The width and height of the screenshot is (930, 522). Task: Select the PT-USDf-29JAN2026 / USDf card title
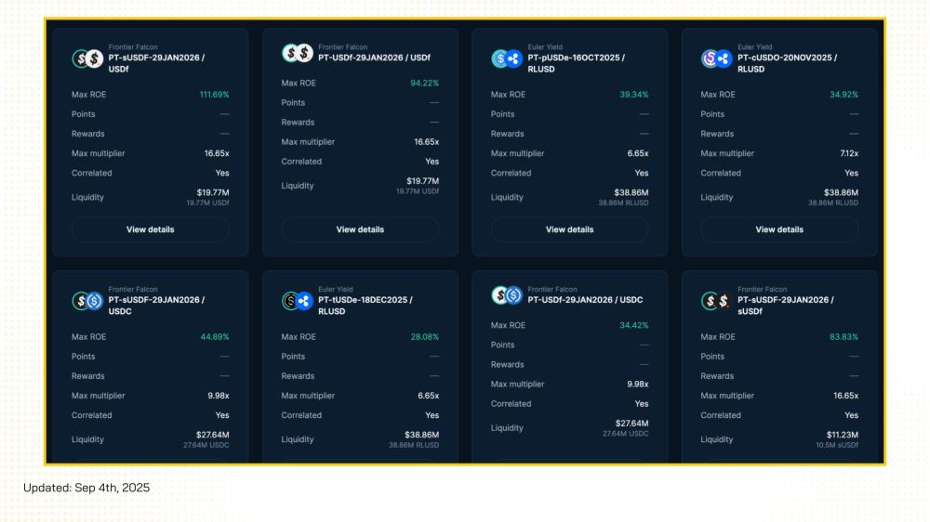point(374,58)
